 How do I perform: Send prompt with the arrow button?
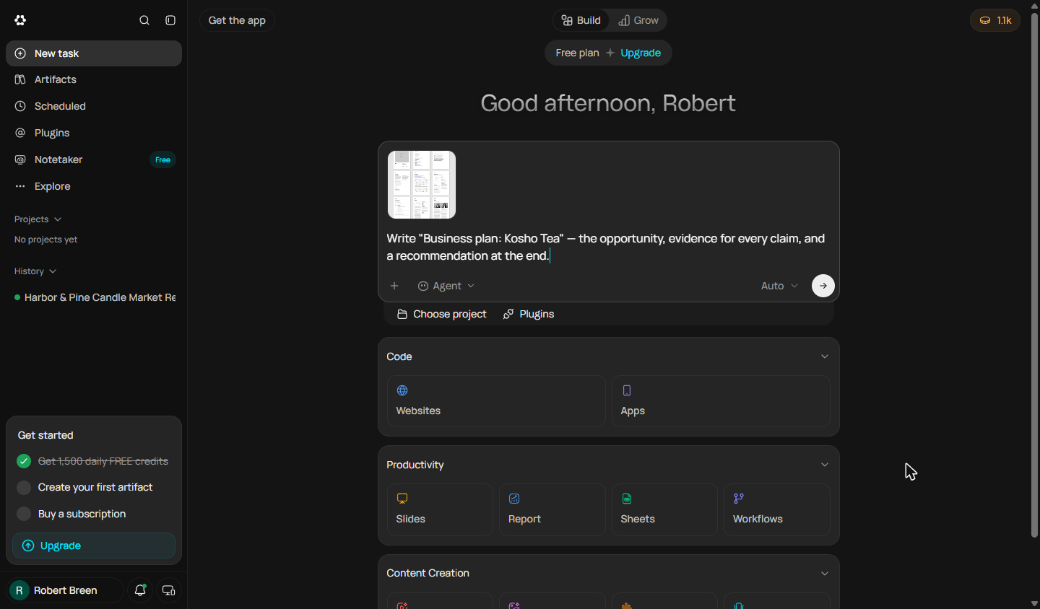[x=823, y=286]
